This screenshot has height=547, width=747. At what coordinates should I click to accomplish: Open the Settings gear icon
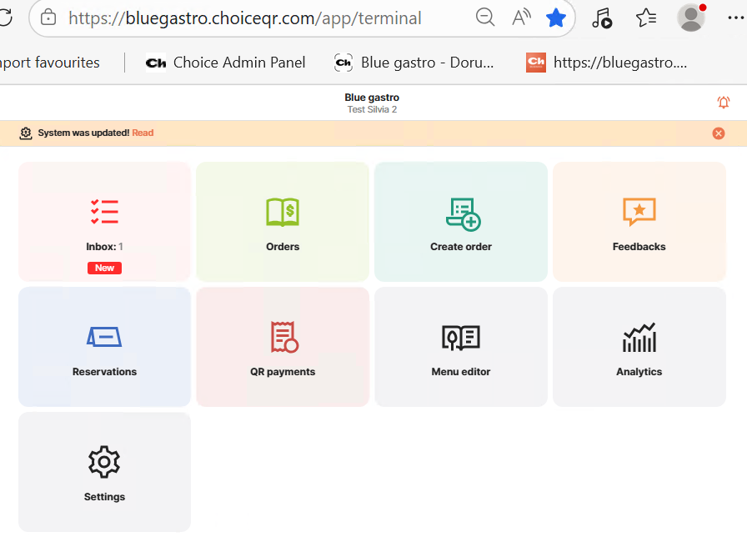point(104,462)
